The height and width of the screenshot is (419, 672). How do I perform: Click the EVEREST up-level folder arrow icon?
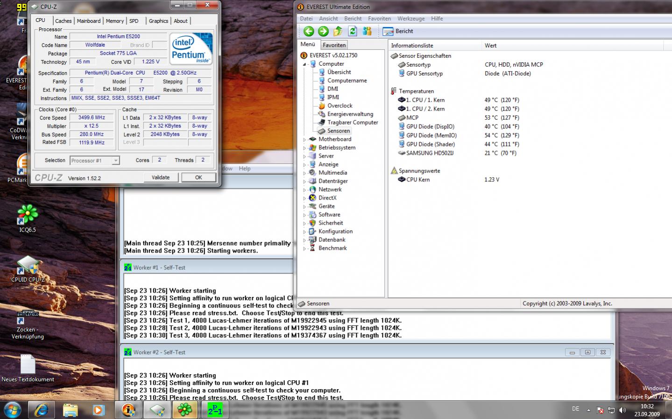point(338,31)
